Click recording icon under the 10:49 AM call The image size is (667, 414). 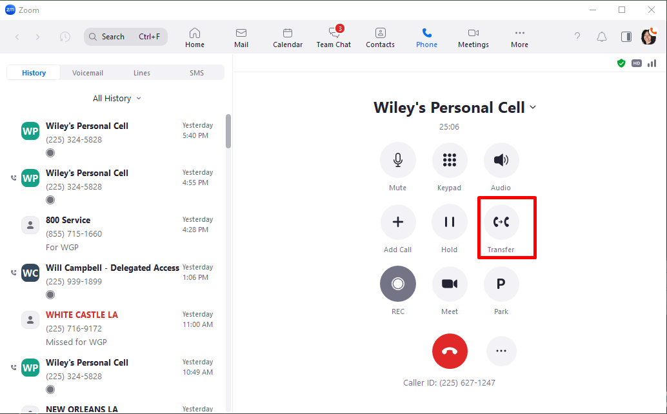click(x=50, y=389)
